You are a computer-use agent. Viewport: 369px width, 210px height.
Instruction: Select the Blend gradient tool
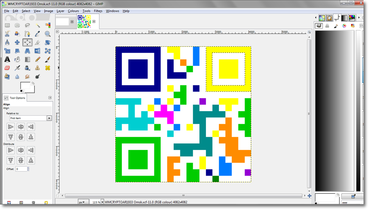[27, 59]
